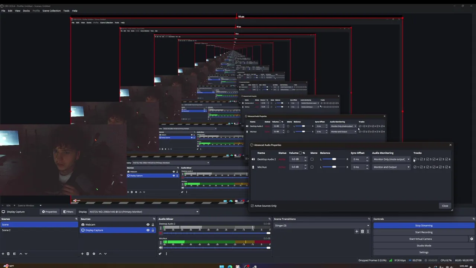Image resolution: width=476 pixels, height=268 pixels.
Task: Pop out the Scenes dock icon
Action: [x=76, y=219]
